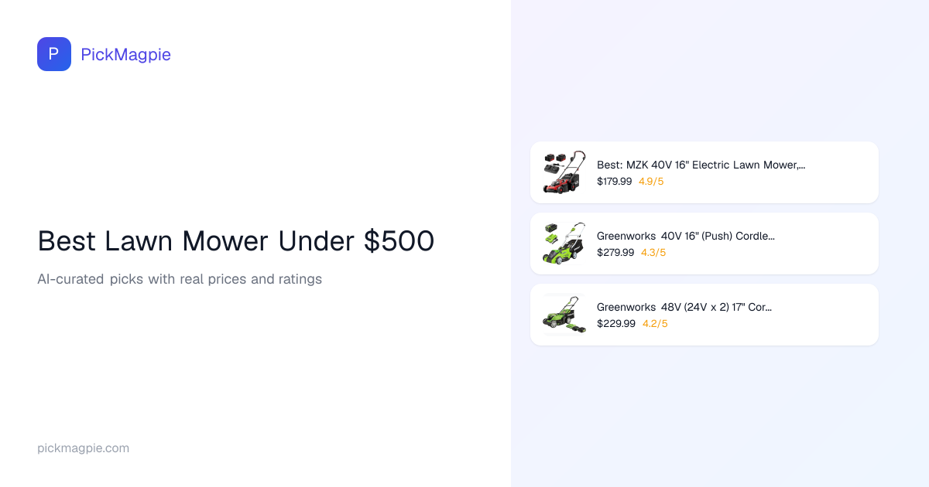This screenshot has height=487, width=929.
Task: Click the 4.3/5 rating text
Action: point(653,253)
